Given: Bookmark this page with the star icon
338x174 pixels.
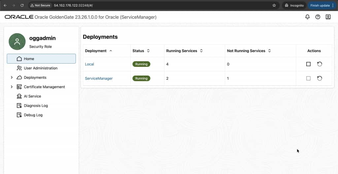Looking at the screenshot, I should pyautogui.click(x=274, y=5).
